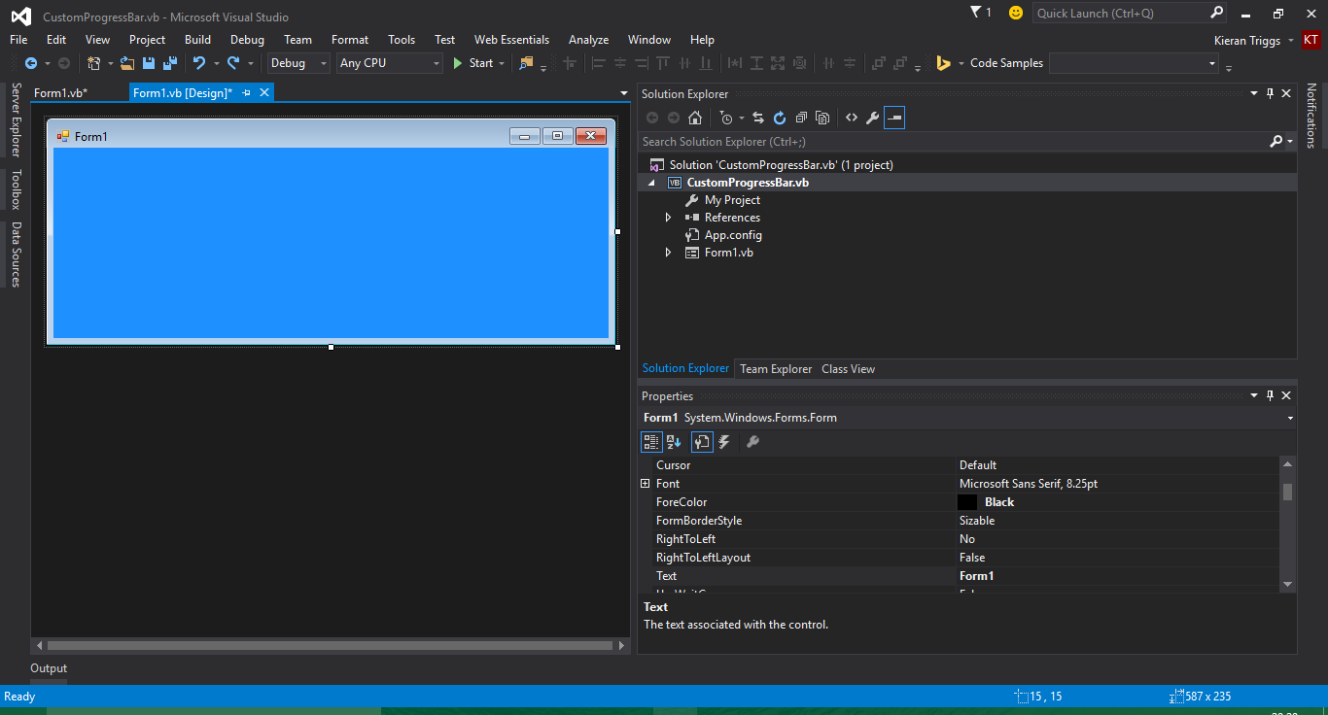Open the Toolbox side panel

[16, 189]
